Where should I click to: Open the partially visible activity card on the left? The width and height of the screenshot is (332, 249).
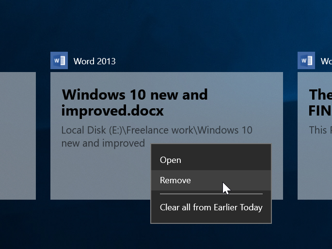point(18,136)
